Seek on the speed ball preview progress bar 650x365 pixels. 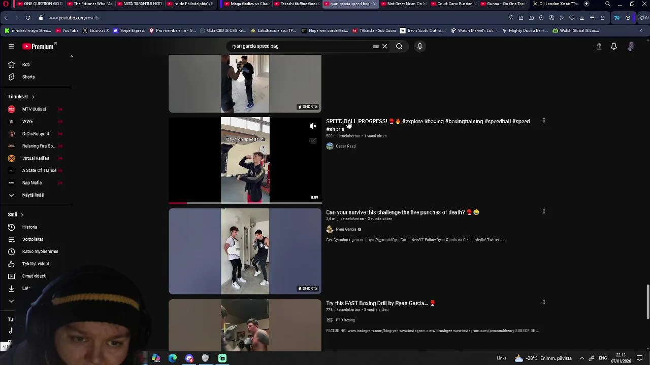pos(245,202)
